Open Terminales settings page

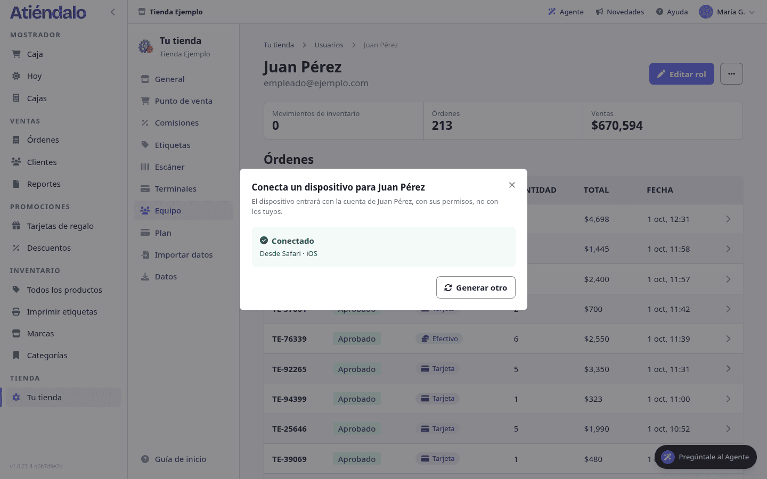[183, 189]
